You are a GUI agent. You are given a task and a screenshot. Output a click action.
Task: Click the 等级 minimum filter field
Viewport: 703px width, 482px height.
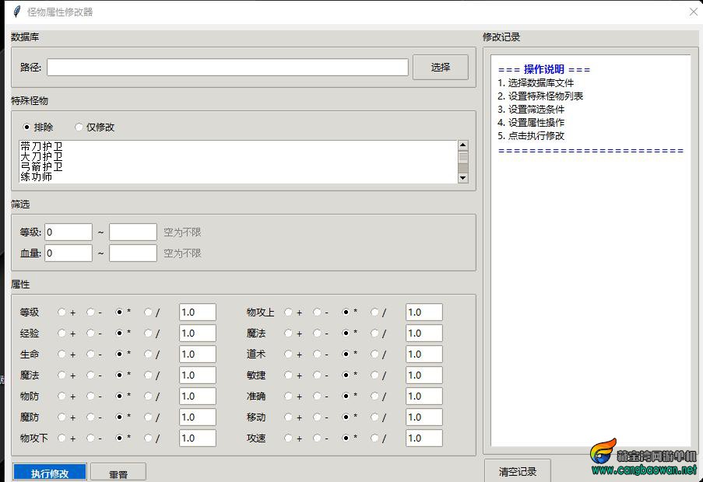coord(69,232)
